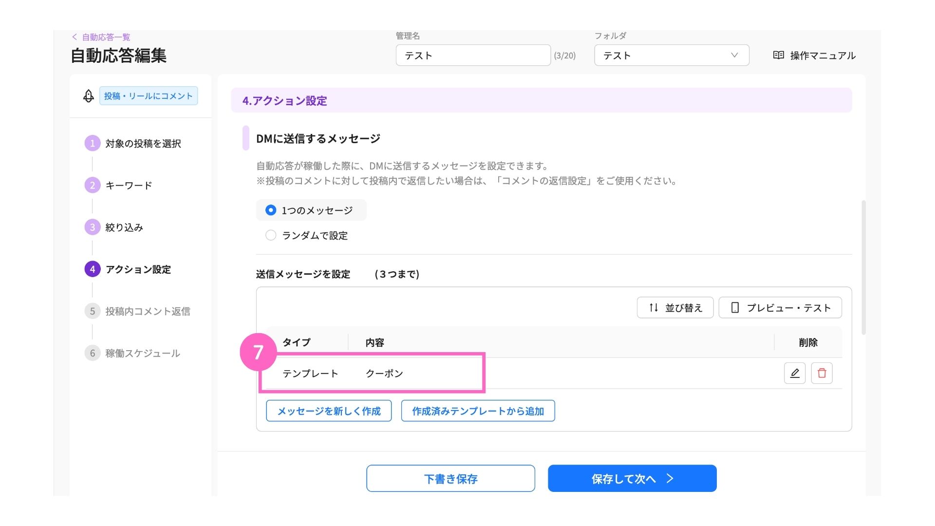Open the フォルダ dropdown showing テスト
The height and width of the screenshot is (526, 935).
[672, 55]
